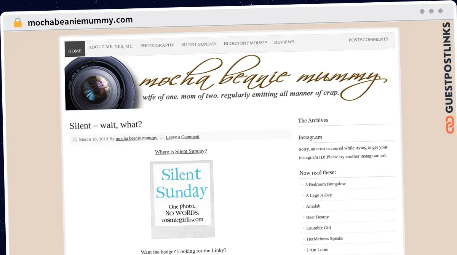The image size is (457, 255).
Task: Visit the Grumble Girl blogroll link
Action: coord(319,228)
